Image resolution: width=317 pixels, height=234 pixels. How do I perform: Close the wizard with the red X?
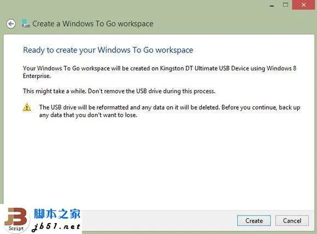tap(303, 5)
